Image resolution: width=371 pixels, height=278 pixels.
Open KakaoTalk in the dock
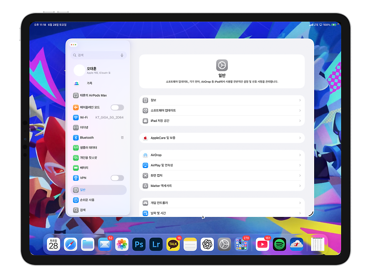click(x=173, y=245)
